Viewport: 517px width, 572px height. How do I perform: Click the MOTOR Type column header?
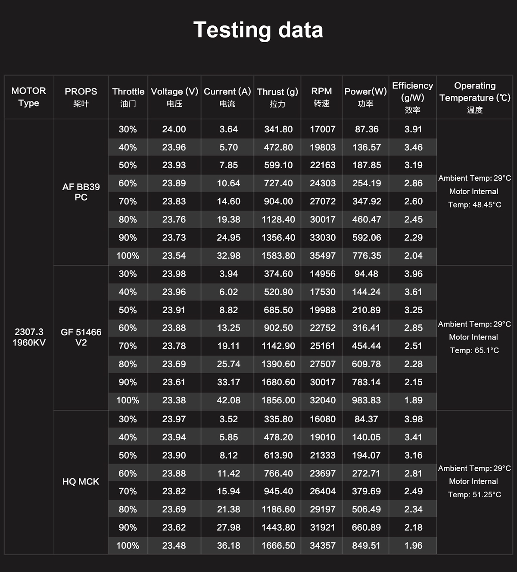click(x=28, y=97)
